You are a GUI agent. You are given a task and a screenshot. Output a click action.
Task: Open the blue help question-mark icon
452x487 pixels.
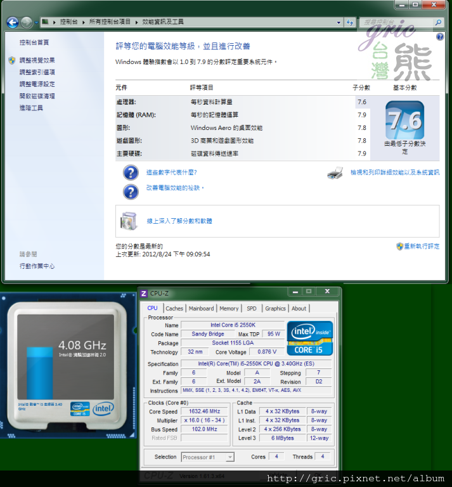pos(439,37)
